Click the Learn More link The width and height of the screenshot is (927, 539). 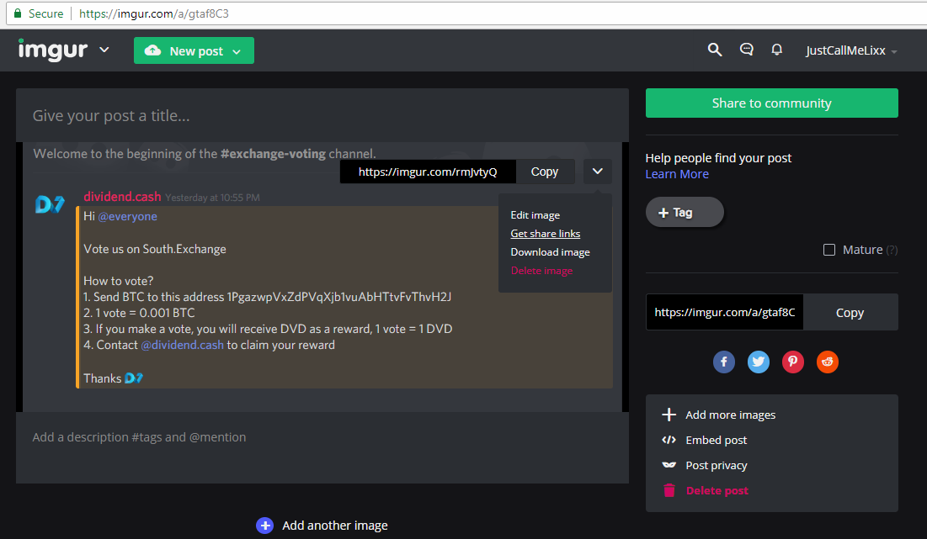coord(677,174)
